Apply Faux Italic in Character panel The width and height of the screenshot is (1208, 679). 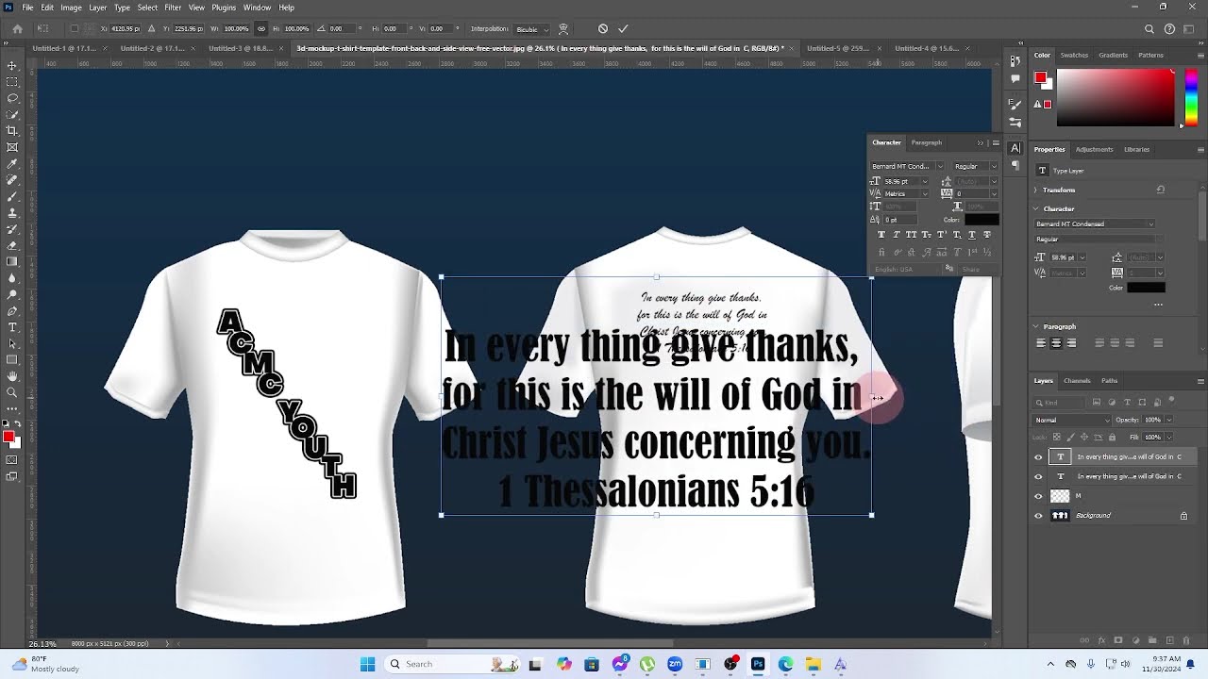pos(897,235)
